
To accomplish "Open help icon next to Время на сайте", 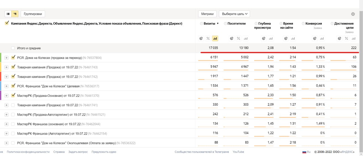I will point(281,24).
